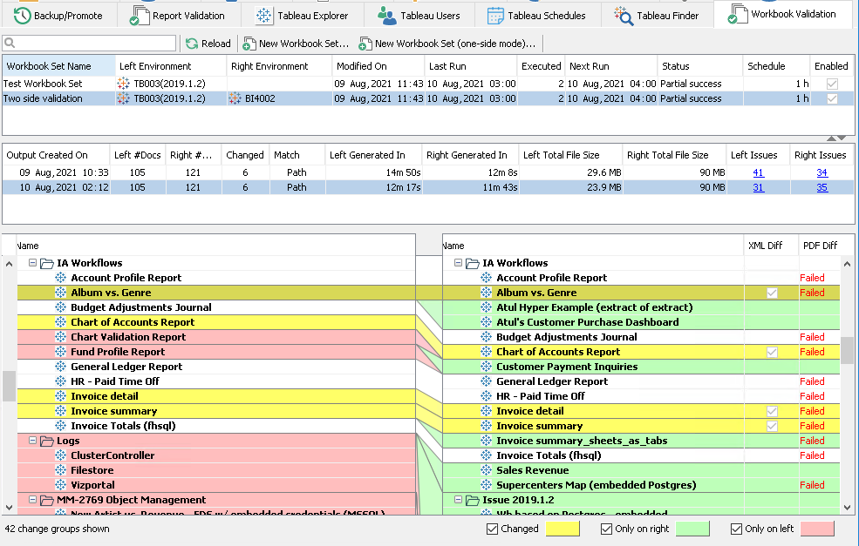
Task: Click workbook icon of left Account Profile Report
Action: (x=61, y=278)
